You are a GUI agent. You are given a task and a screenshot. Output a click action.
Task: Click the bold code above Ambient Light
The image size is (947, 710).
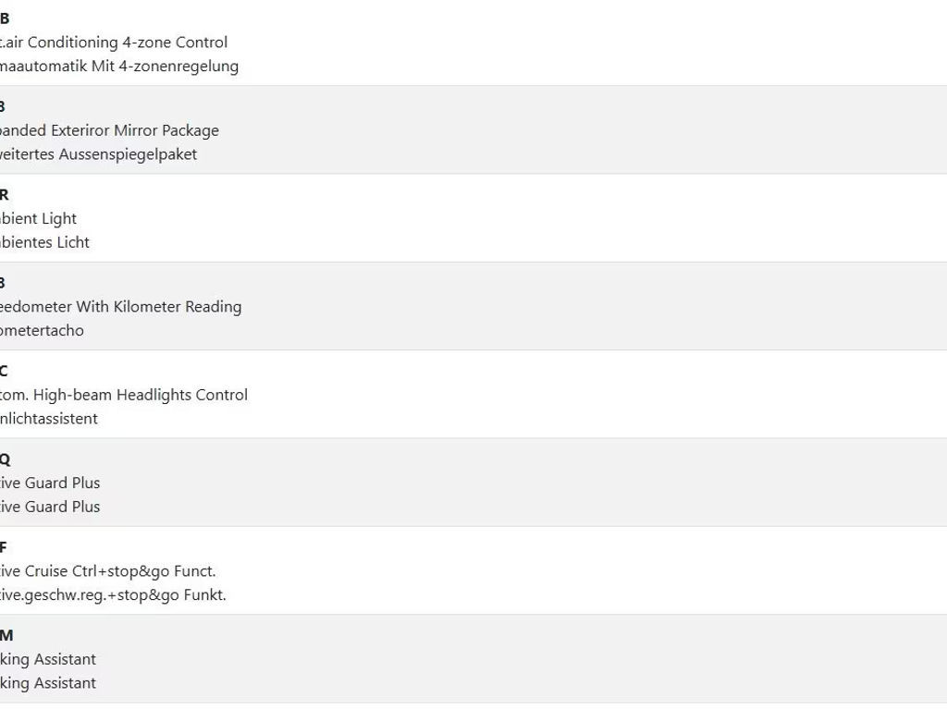click(4, 195)
